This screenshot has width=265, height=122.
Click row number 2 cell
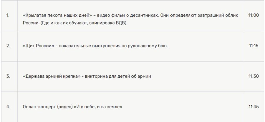[8, 46]
